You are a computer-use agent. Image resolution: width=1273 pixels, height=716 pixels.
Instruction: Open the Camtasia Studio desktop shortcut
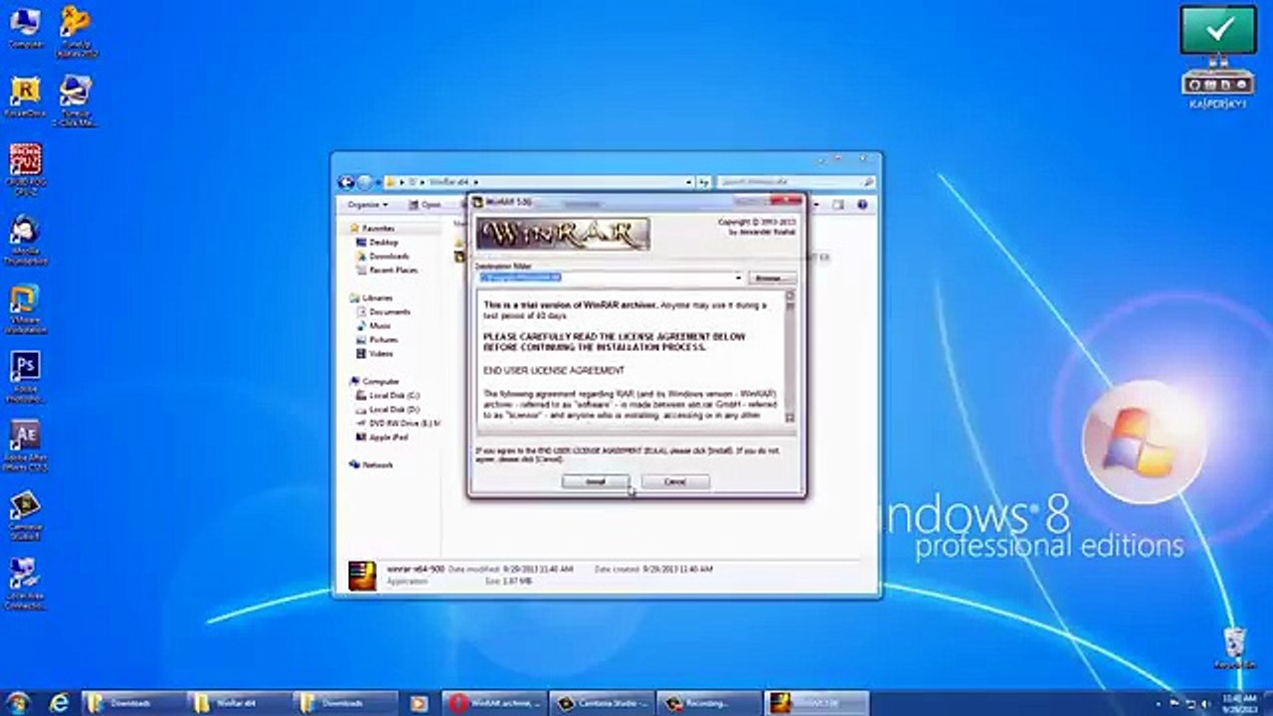tap(25, 516)
